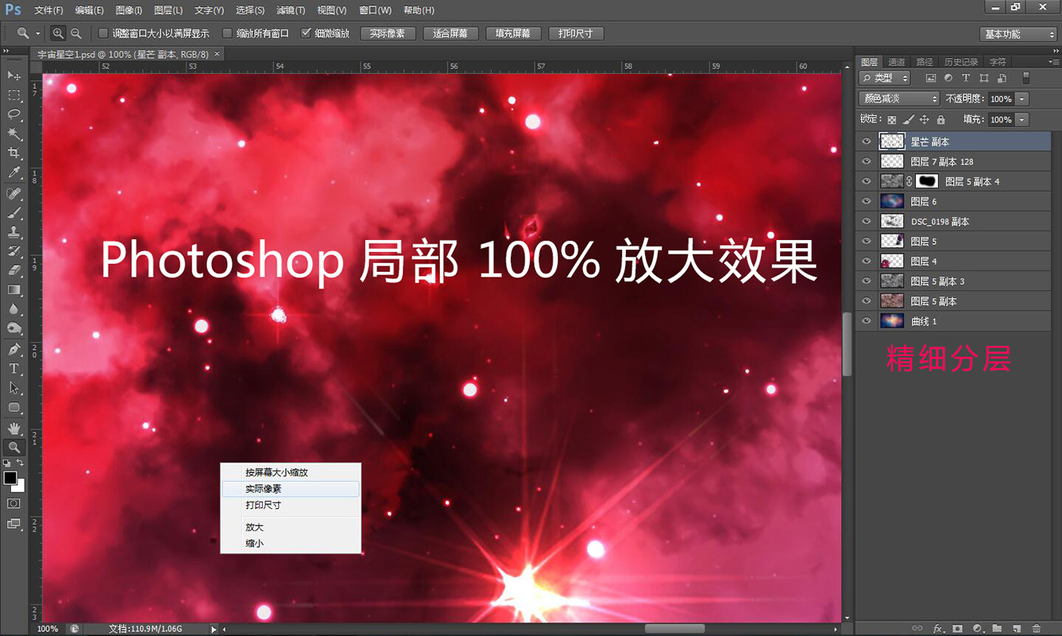Enable resize windows to fit checkbox
Screen dimensions: 1062x636
tap(103, 33)
